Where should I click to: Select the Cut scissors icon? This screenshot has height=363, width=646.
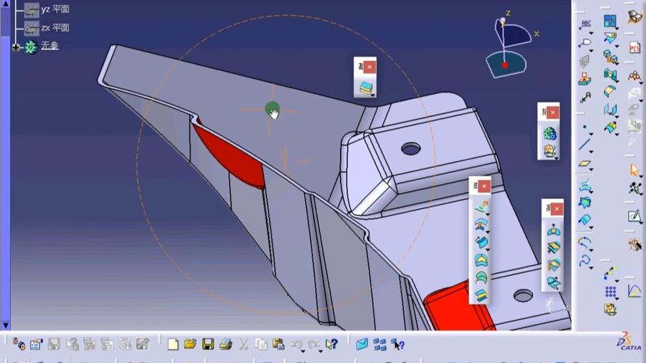243,344
